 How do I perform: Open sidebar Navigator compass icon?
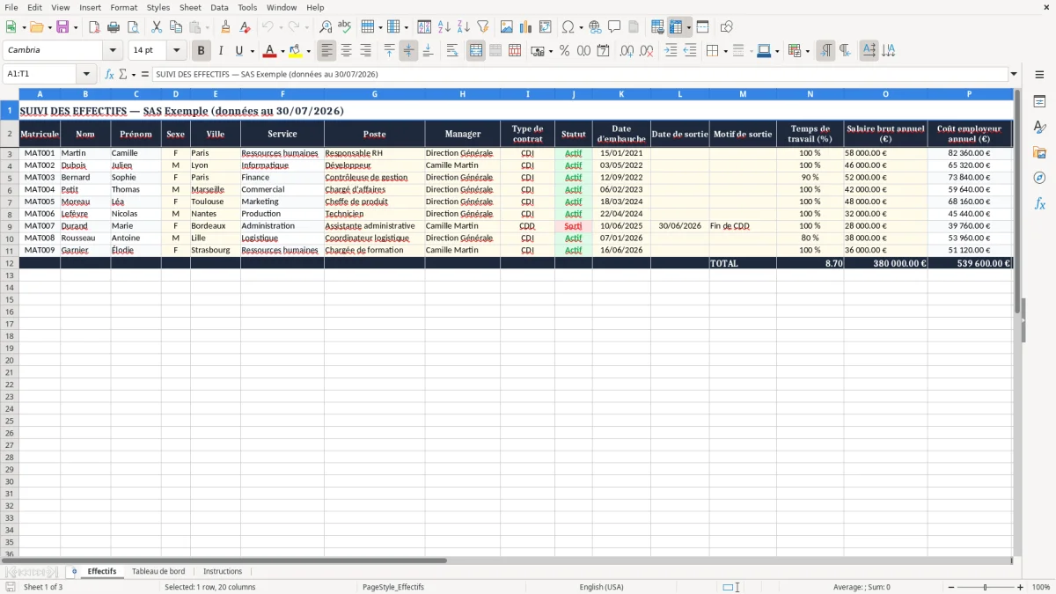coord(1039,178)
